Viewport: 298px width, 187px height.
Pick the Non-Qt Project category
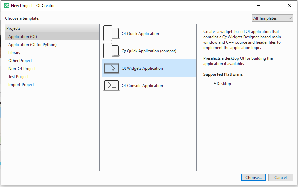coord(22,69)
